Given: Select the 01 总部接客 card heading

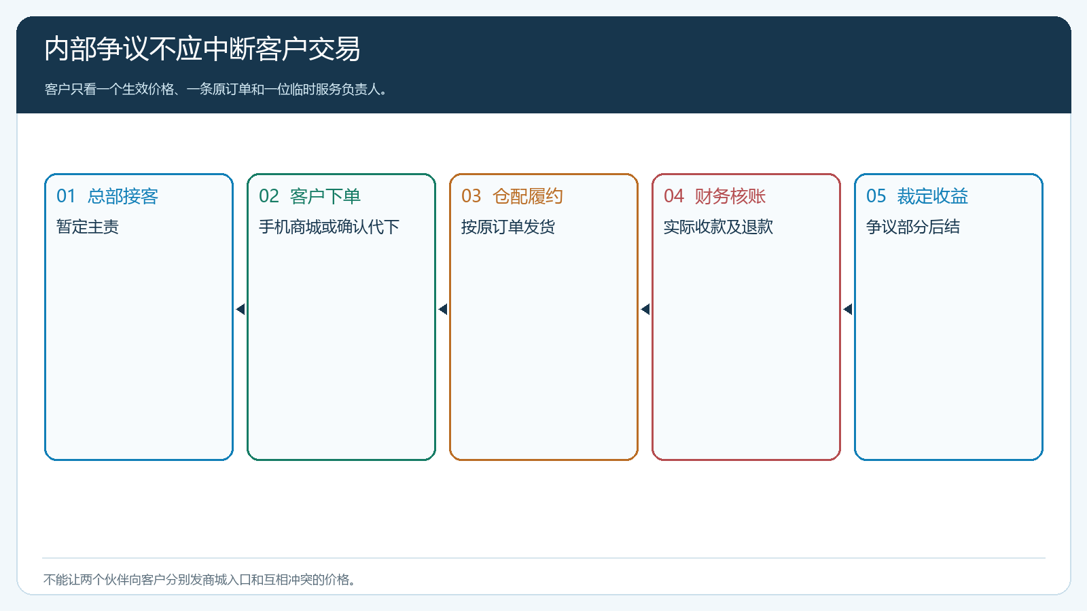Looking at the screenshot, I should [x=107, y=196].
